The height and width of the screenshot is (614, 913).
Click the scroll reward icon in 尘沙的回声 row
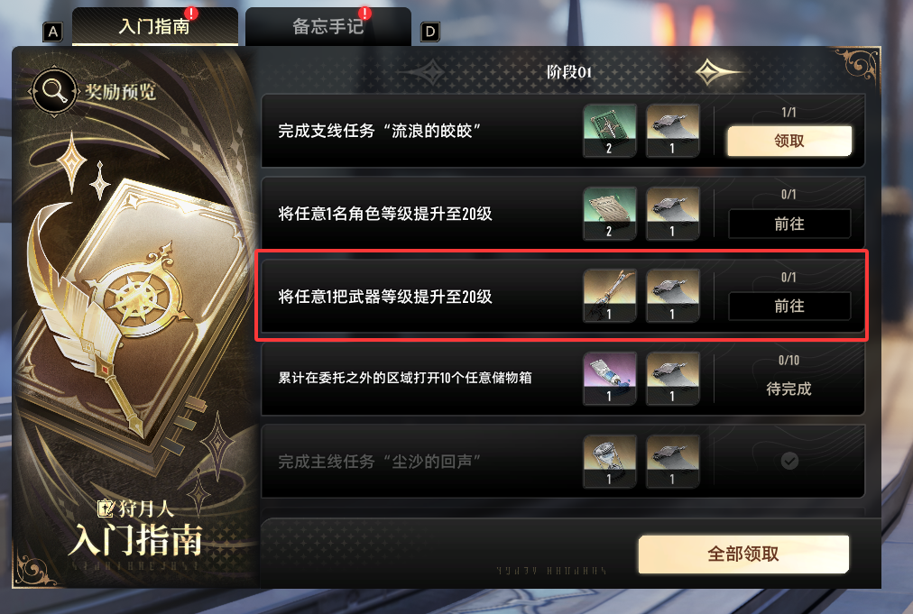(672, 461)
